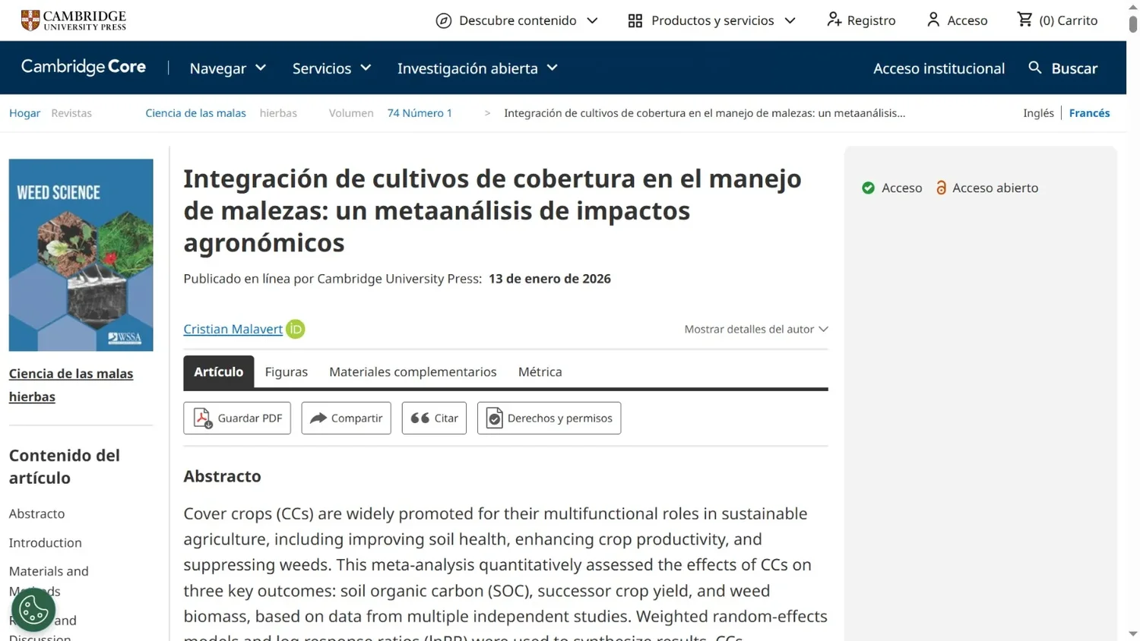Click the Derechos y permisos button
The height and width of the screenshot is (641, 1140).
coord(549,418)
